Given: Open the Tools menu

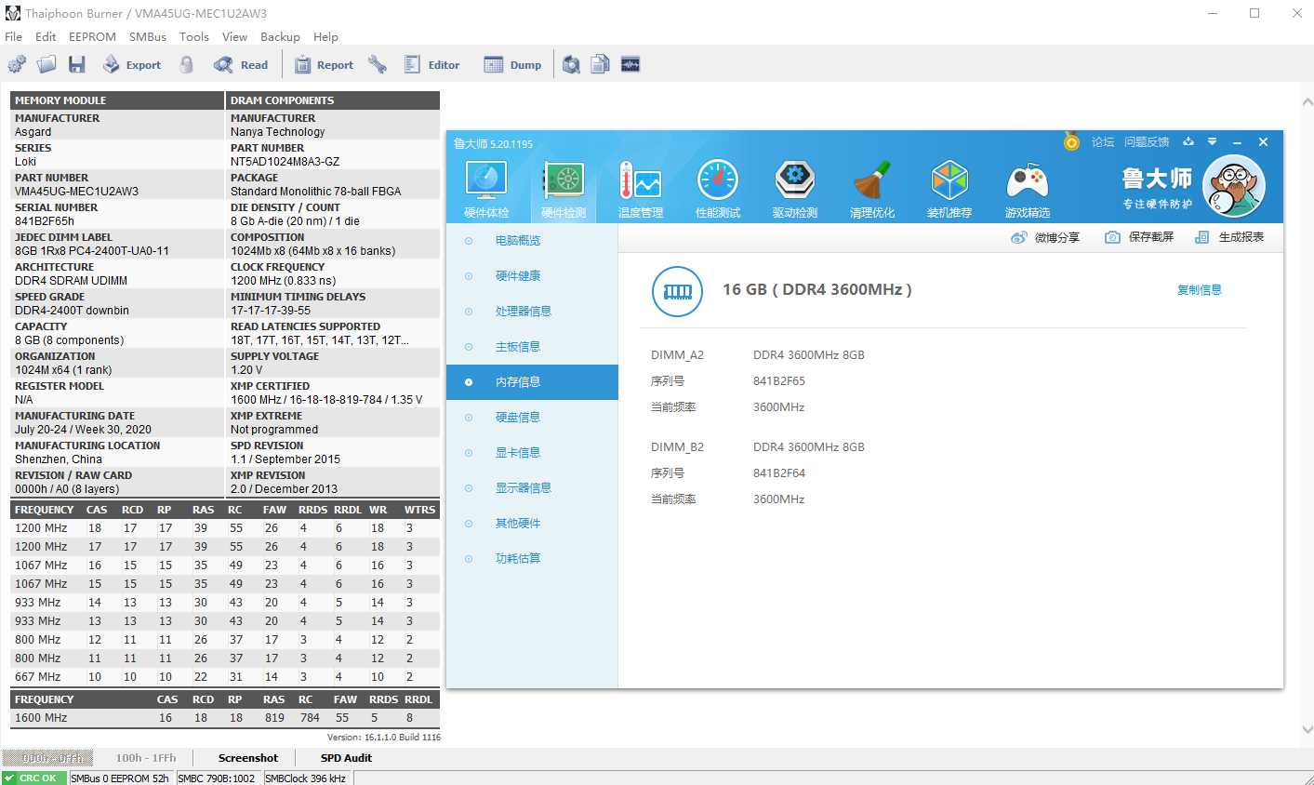Looking at the screenshot, I should pyautogui.click(x=194, y=36).
